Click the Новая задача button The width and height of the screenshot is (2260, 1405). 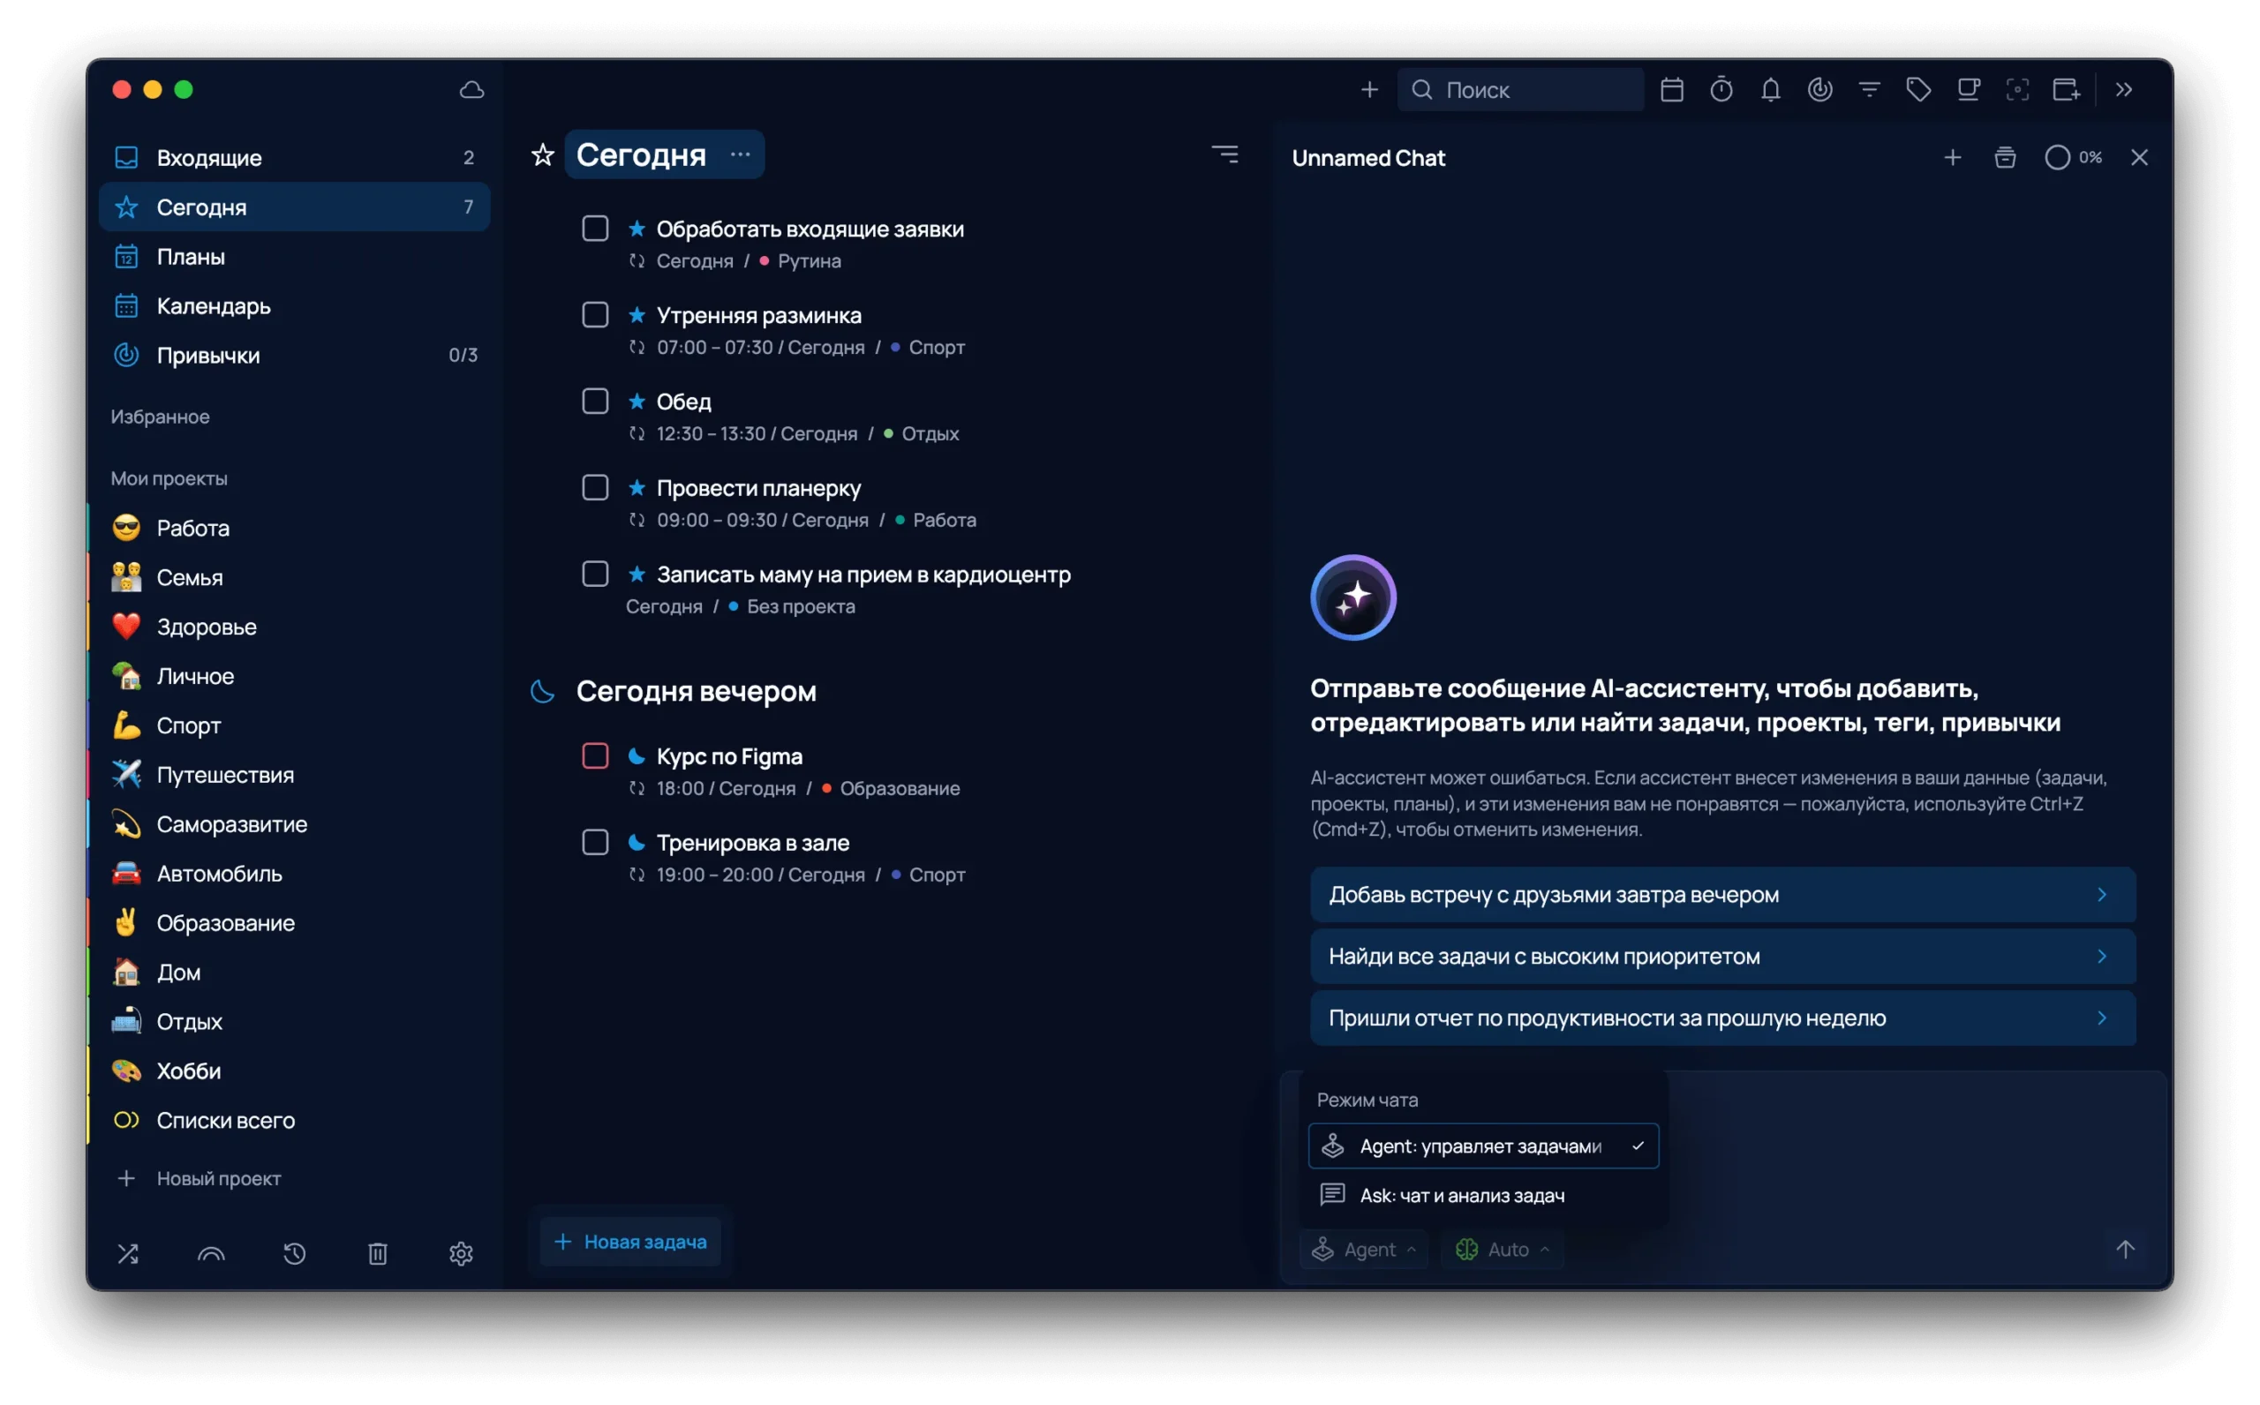click(x=630, y=1241)
